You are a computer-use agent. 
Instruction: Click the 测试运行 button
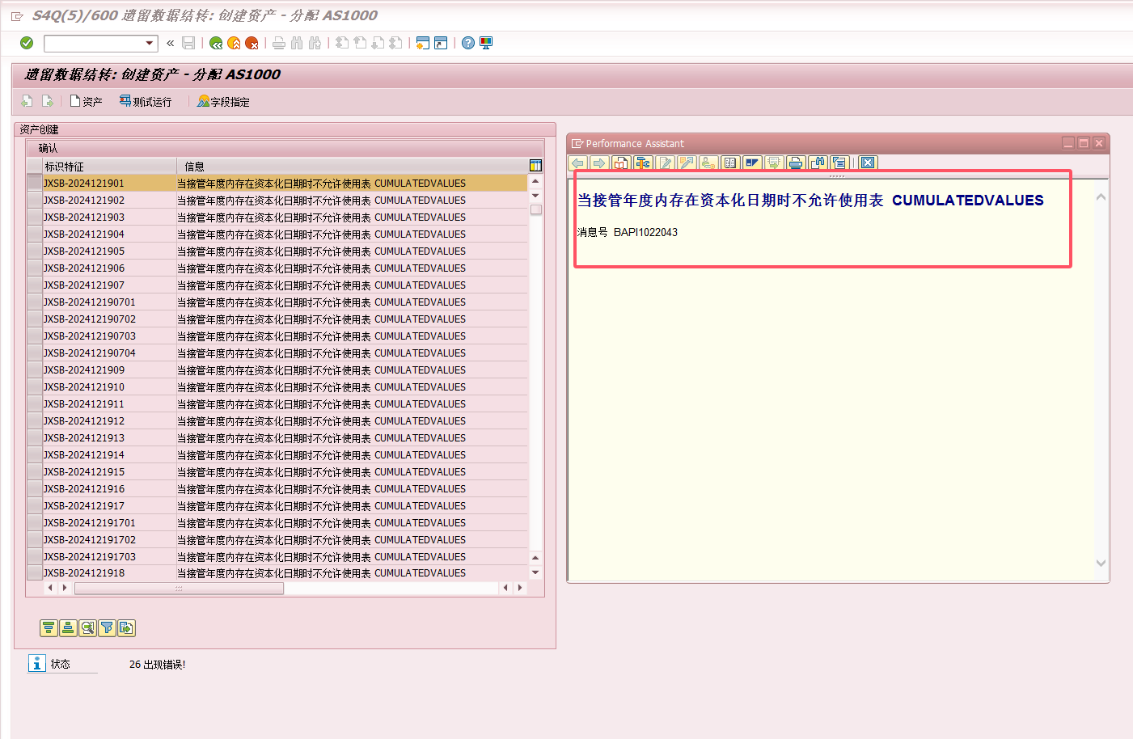pos(146,102)
